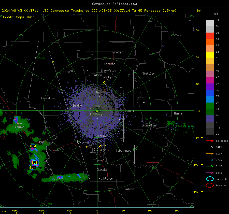Click the green 31JP arrow legend icon

tap(210, 166)
